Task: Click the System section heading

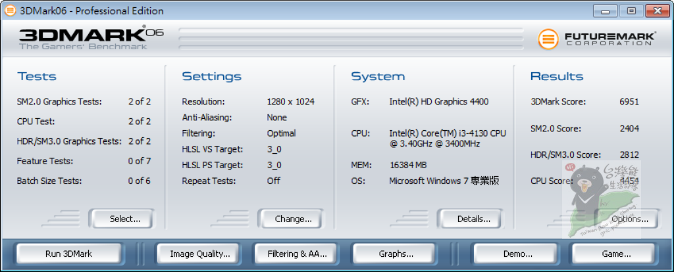Action: tap(378, 77)
